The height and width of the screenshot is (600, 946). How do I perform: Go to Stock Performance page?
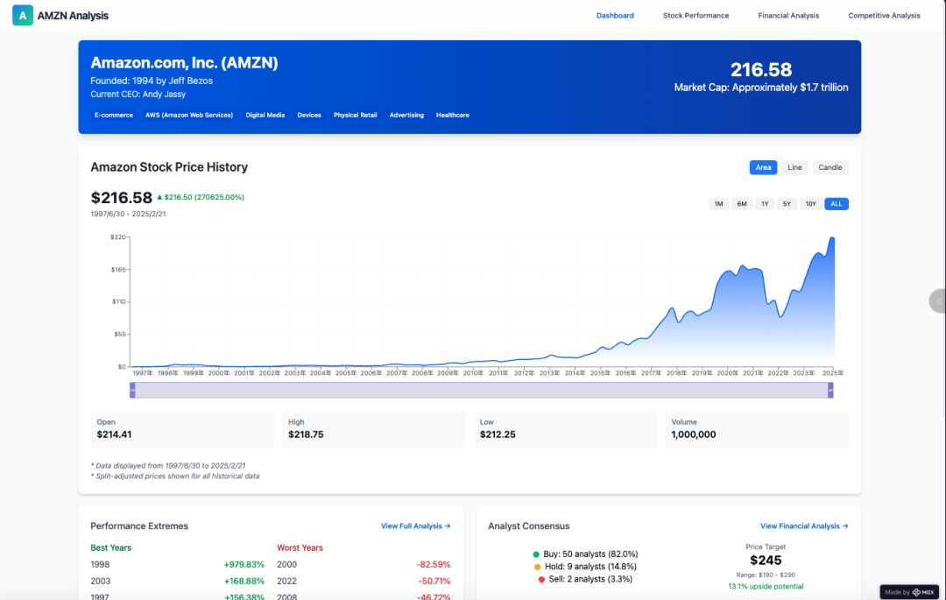pyautogui.click(x=695, y=16)
